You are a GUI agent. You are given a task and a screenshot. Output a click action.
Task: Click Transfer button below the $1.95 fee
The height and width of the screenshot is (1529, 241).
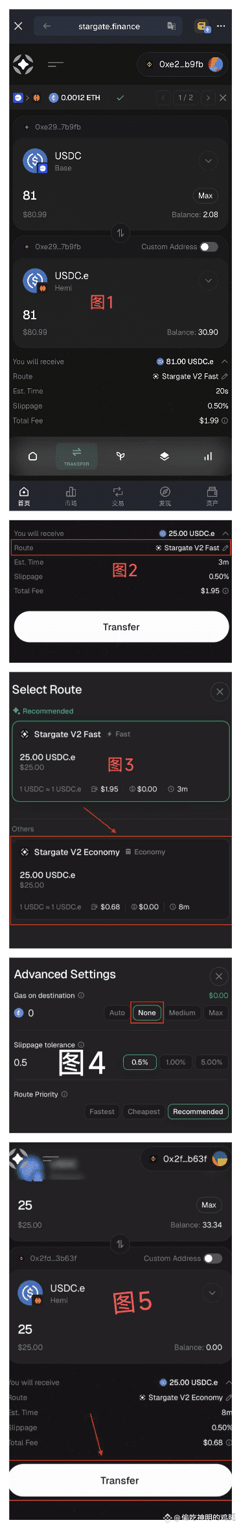[121, 627]
